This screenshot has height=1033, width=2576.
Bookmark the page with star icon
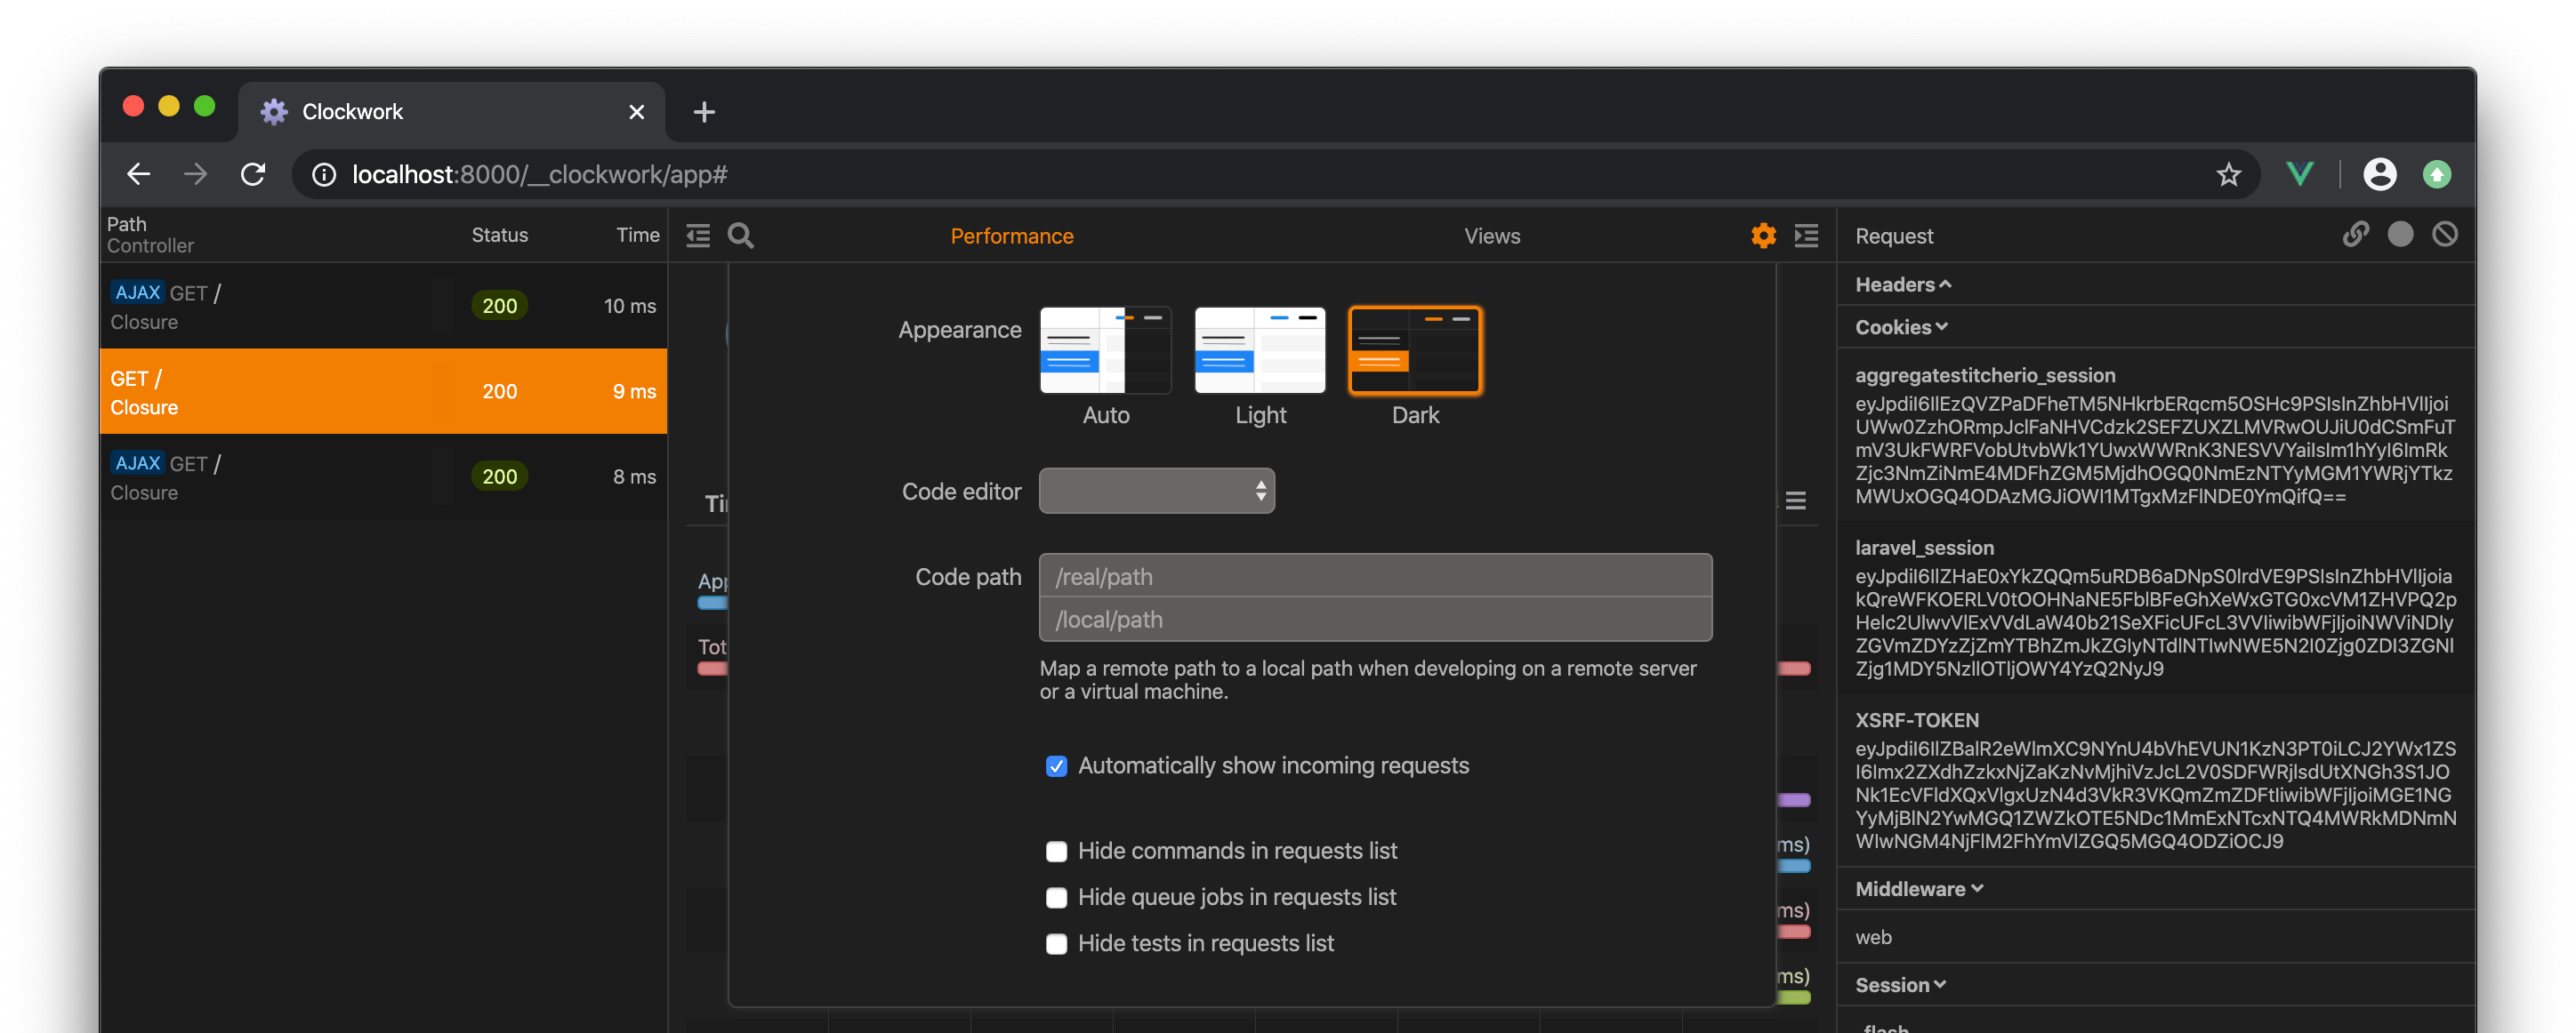[x=2228, y=175]
